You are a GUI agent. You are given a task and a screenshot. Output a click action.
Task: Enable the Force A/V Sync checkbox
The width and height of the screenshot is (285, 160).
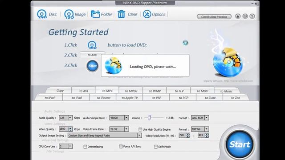[121, 146]
